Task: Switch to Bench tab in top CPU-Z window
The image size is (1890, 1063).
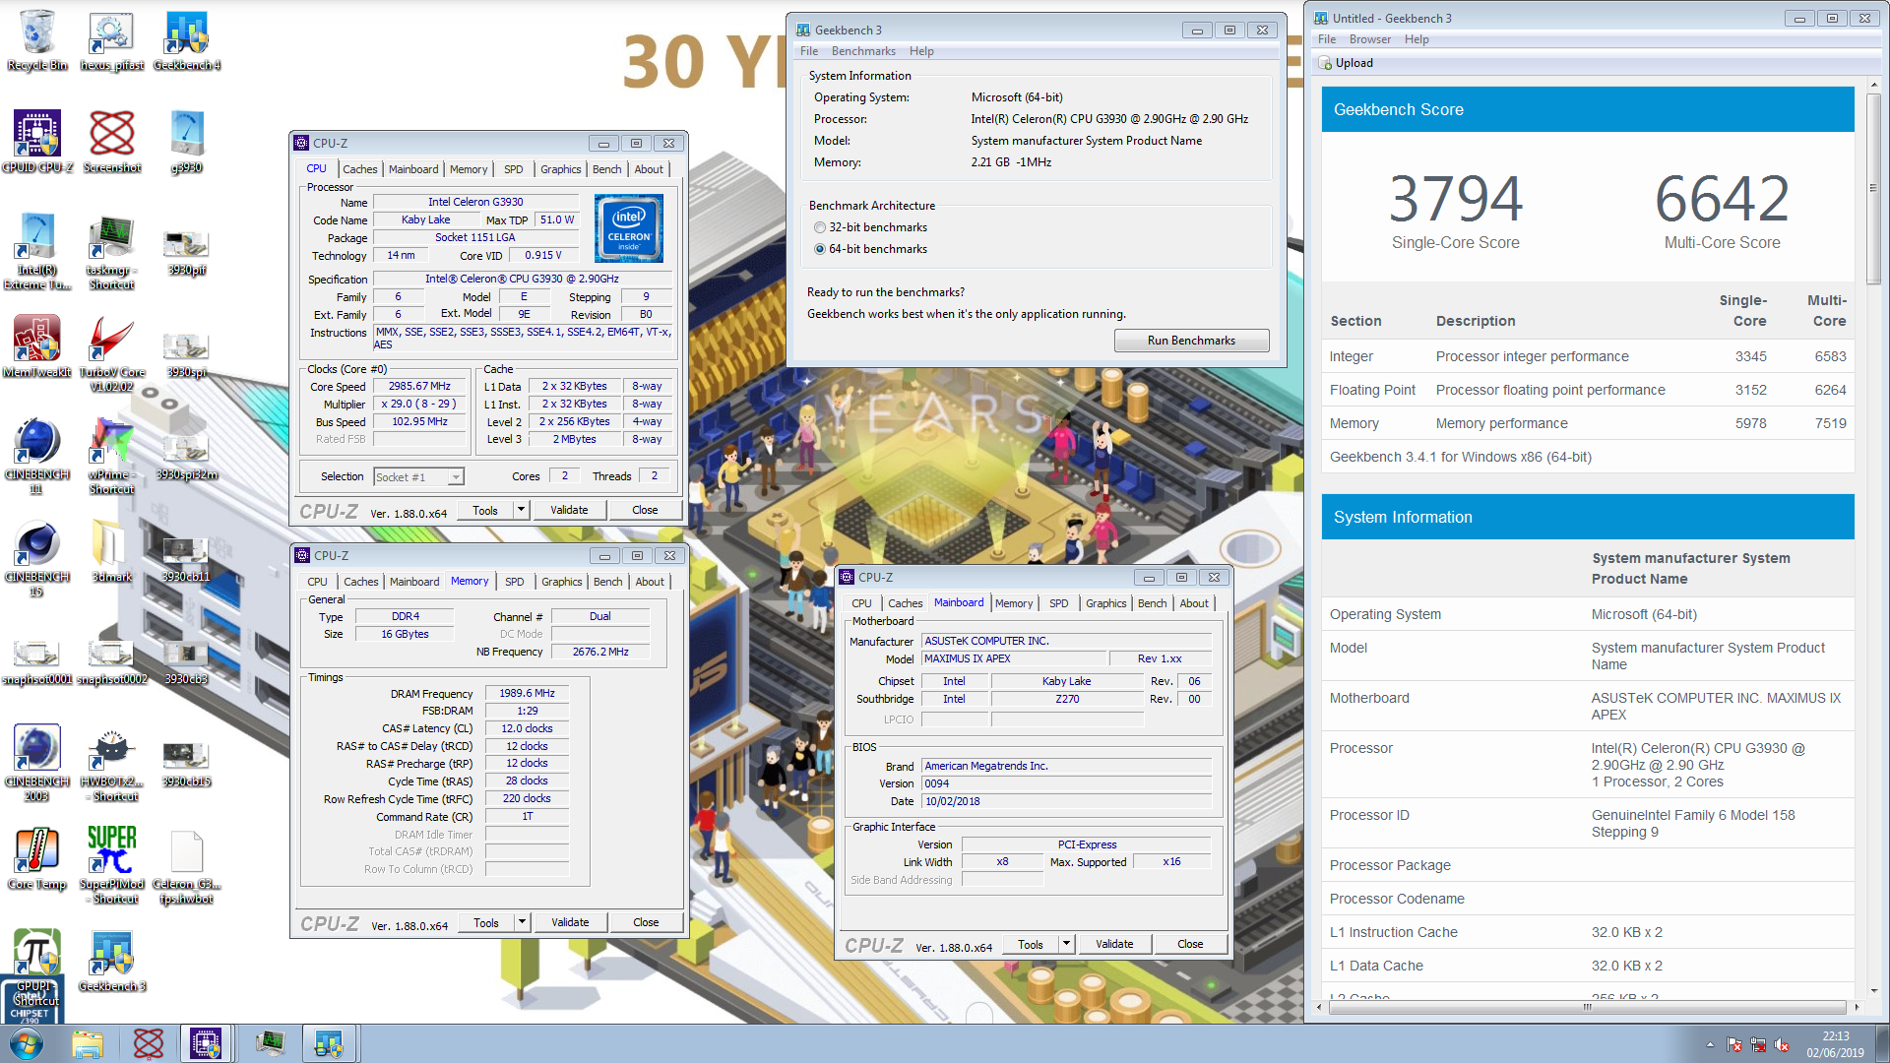Action: point(607,169)
